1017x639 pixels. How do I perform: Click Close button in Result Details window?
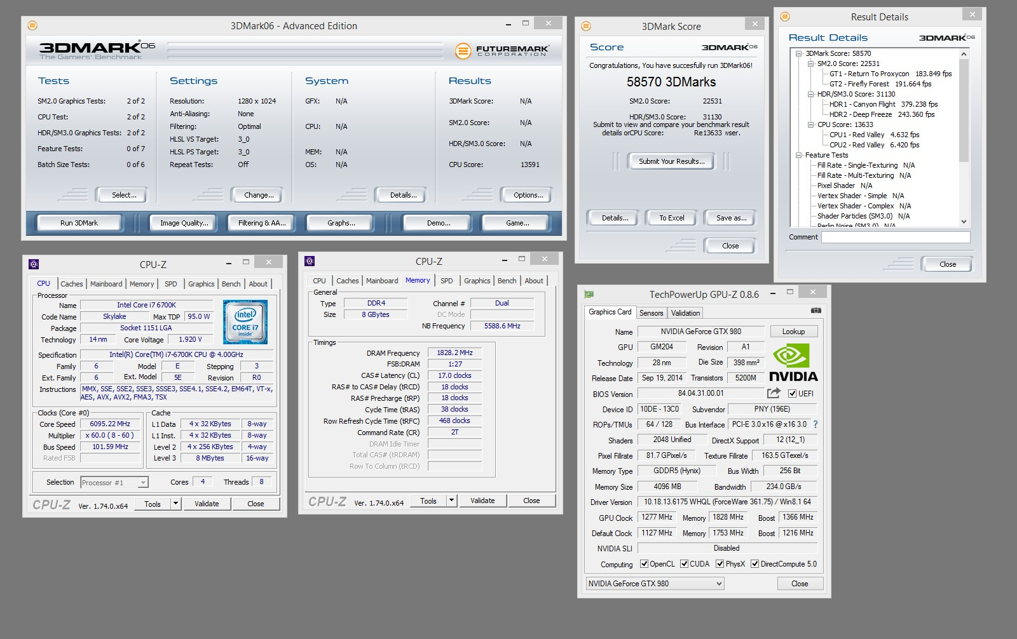coord(948,264)
